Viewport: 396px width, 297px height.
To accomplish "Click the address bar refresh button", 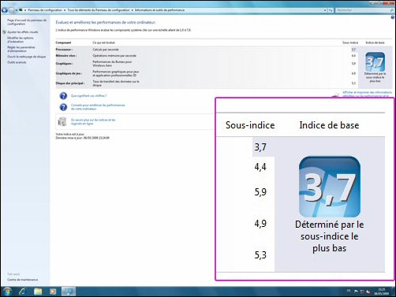I will coord(331,10).
